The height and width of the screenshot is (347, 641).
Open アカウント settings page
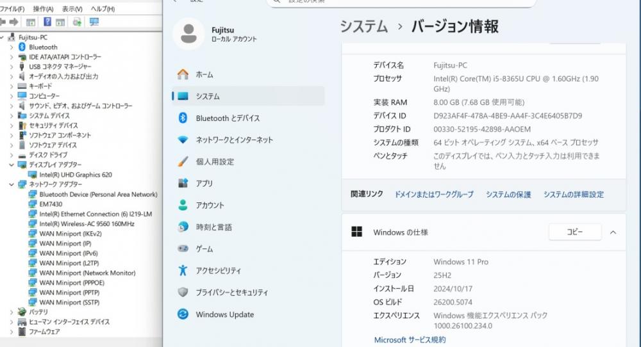click(248, 205)
